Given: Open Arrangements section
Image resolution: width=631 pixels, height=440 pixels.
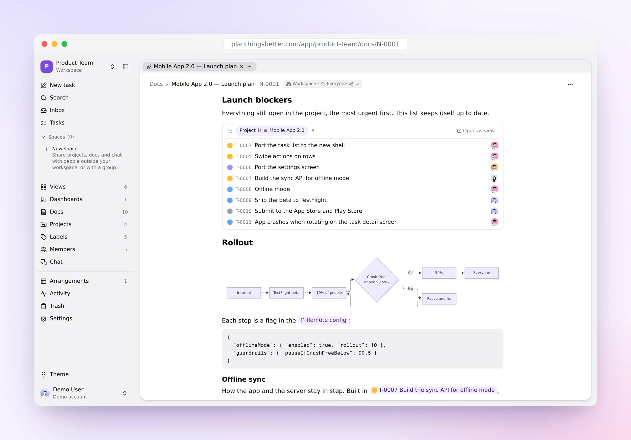Looking at the screenshot, I should pyautogui.click(x=85, y=281).
